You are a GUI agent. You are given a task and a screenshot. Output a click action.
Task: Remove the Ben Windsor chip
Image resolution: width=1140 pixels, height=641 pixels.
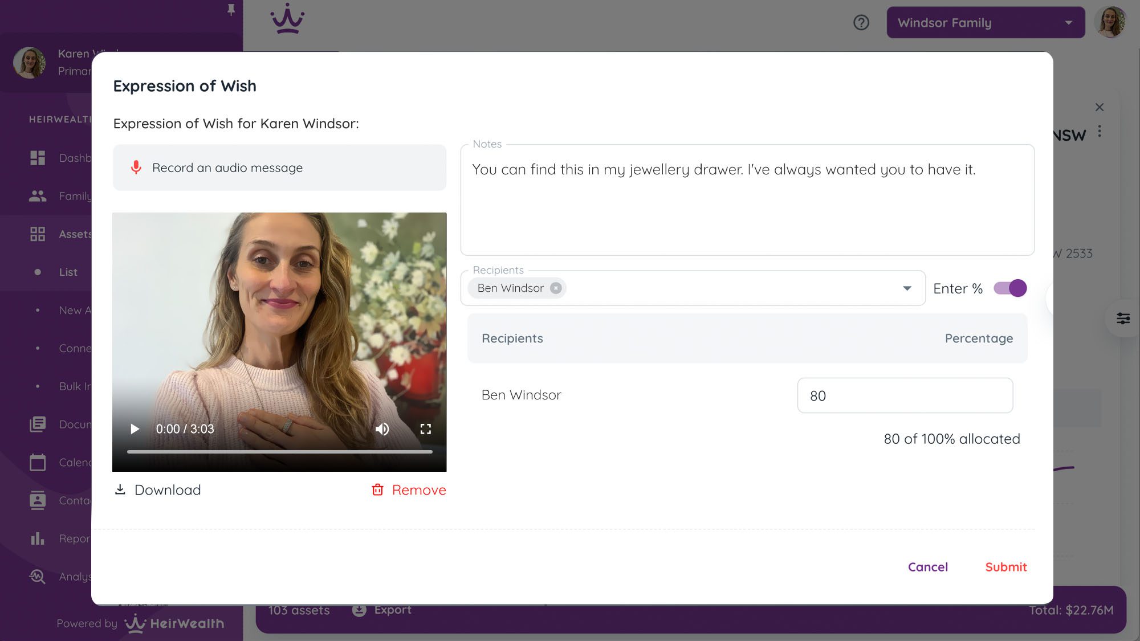(556, 288)
